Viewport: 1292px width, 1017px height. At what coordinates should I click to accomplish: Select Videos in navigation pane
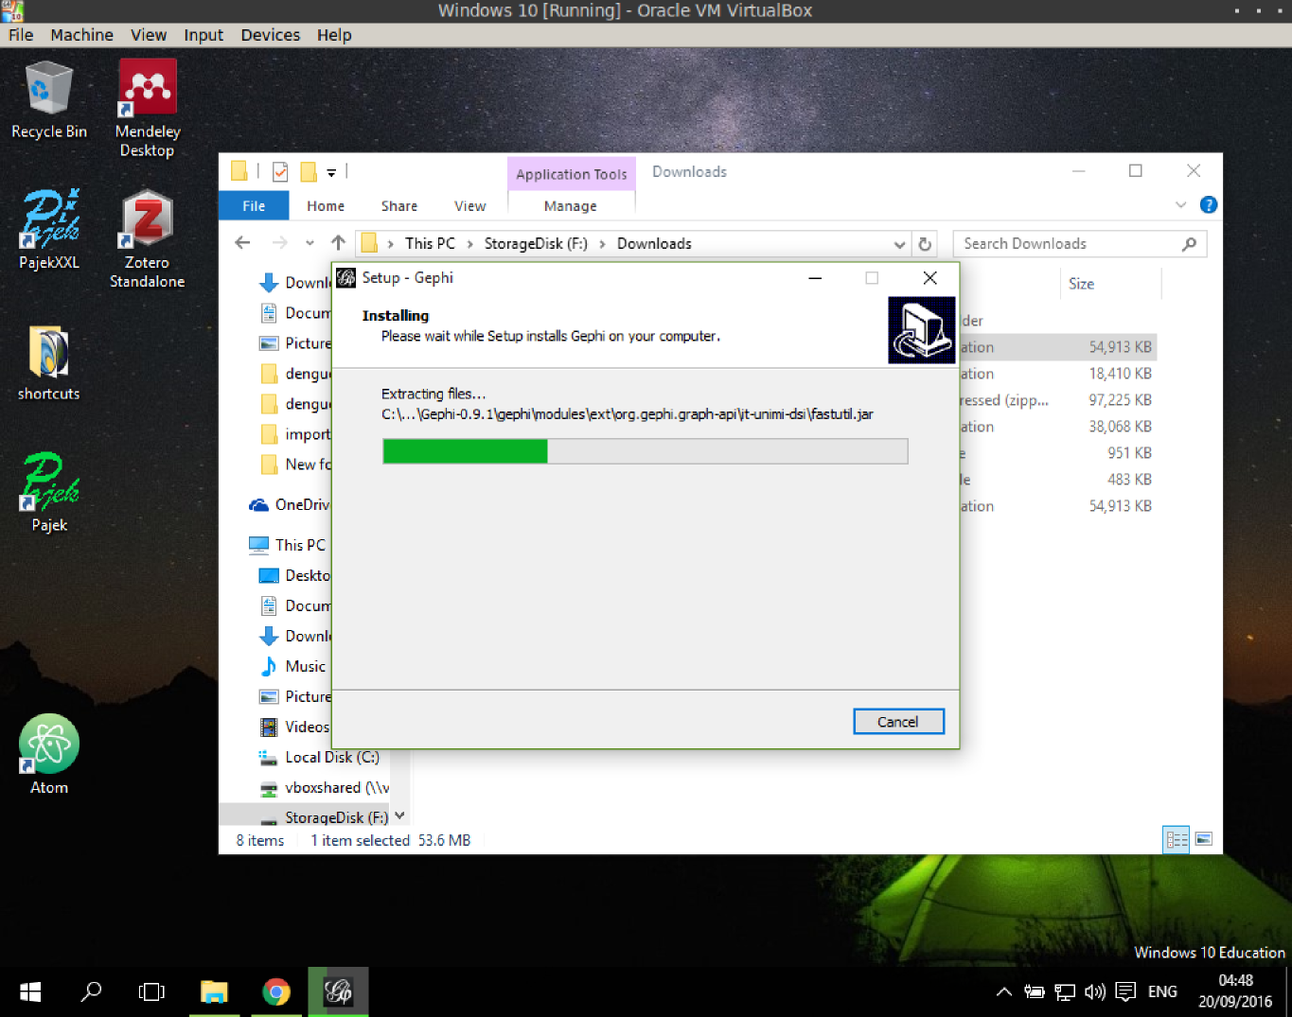[x=295, y=727]
